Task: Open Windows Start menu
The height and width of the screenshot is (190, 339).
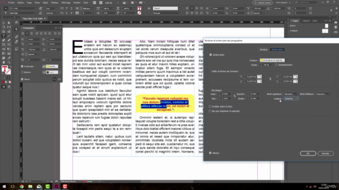Action: click(4, 186)
